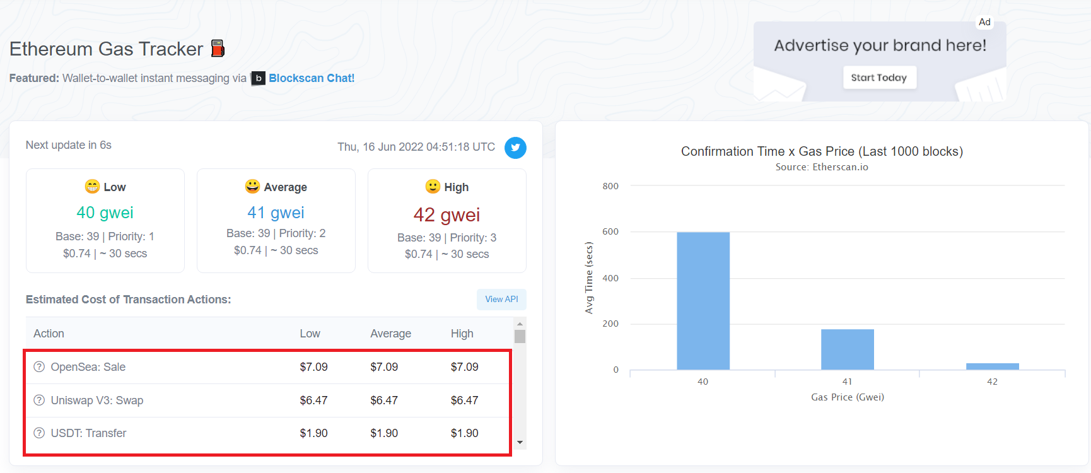The height and width of the screenshot is (473, 1091).
Task: Click the chart bar for 40 Gwei
Action: [703, 301]
